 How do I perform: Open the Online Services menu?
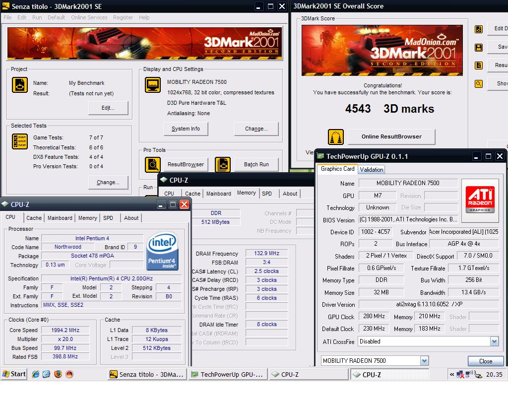[89, 17]
